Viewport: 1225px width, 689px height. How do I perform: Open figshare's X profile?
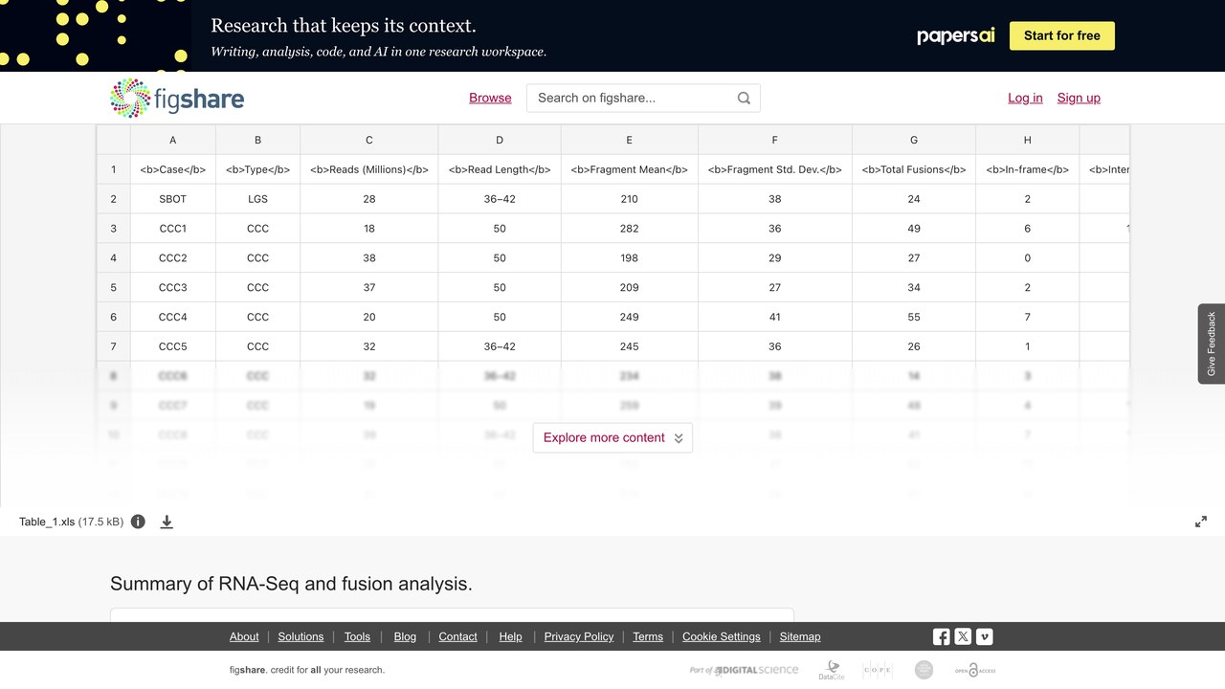(963, 636)
